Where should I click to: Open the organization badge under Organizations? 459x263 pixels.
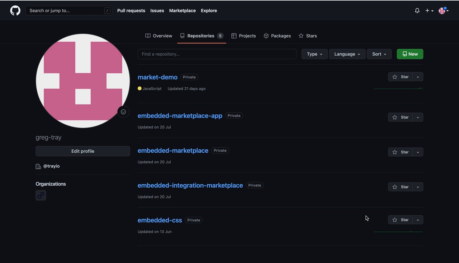tap(41, 195)
